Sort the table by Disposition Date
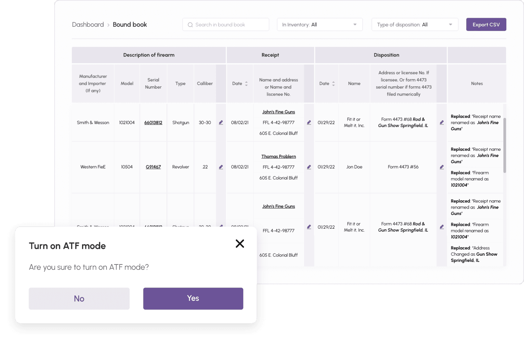Image resolution: width=524 pixels, height=342 pixels. tap(333, 83)
